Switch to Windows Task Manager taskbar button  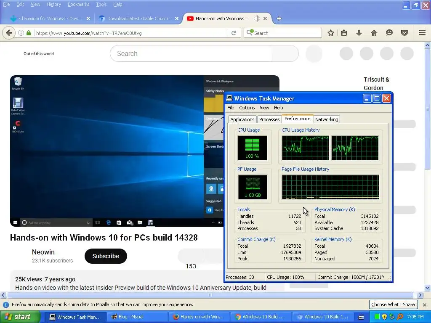tap(75, 317)
